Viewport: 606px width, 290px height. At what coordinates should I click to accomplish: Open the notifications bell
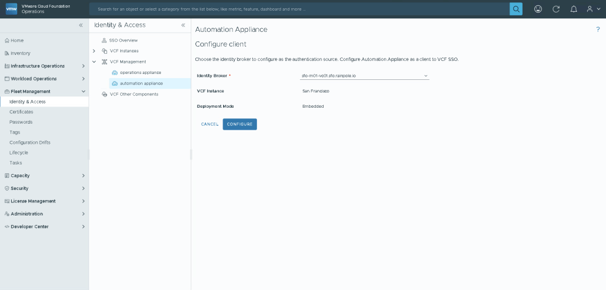(x=573, y=9)
